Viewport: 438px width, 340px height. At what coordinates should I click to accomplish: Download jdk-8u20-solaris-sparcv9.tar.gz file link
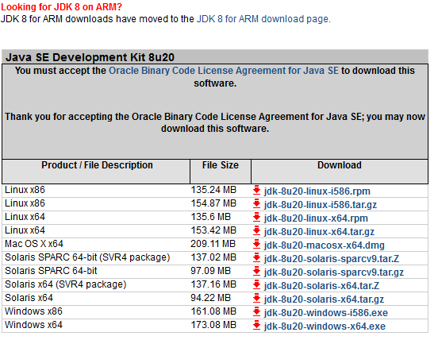click(x=334, y=272)
